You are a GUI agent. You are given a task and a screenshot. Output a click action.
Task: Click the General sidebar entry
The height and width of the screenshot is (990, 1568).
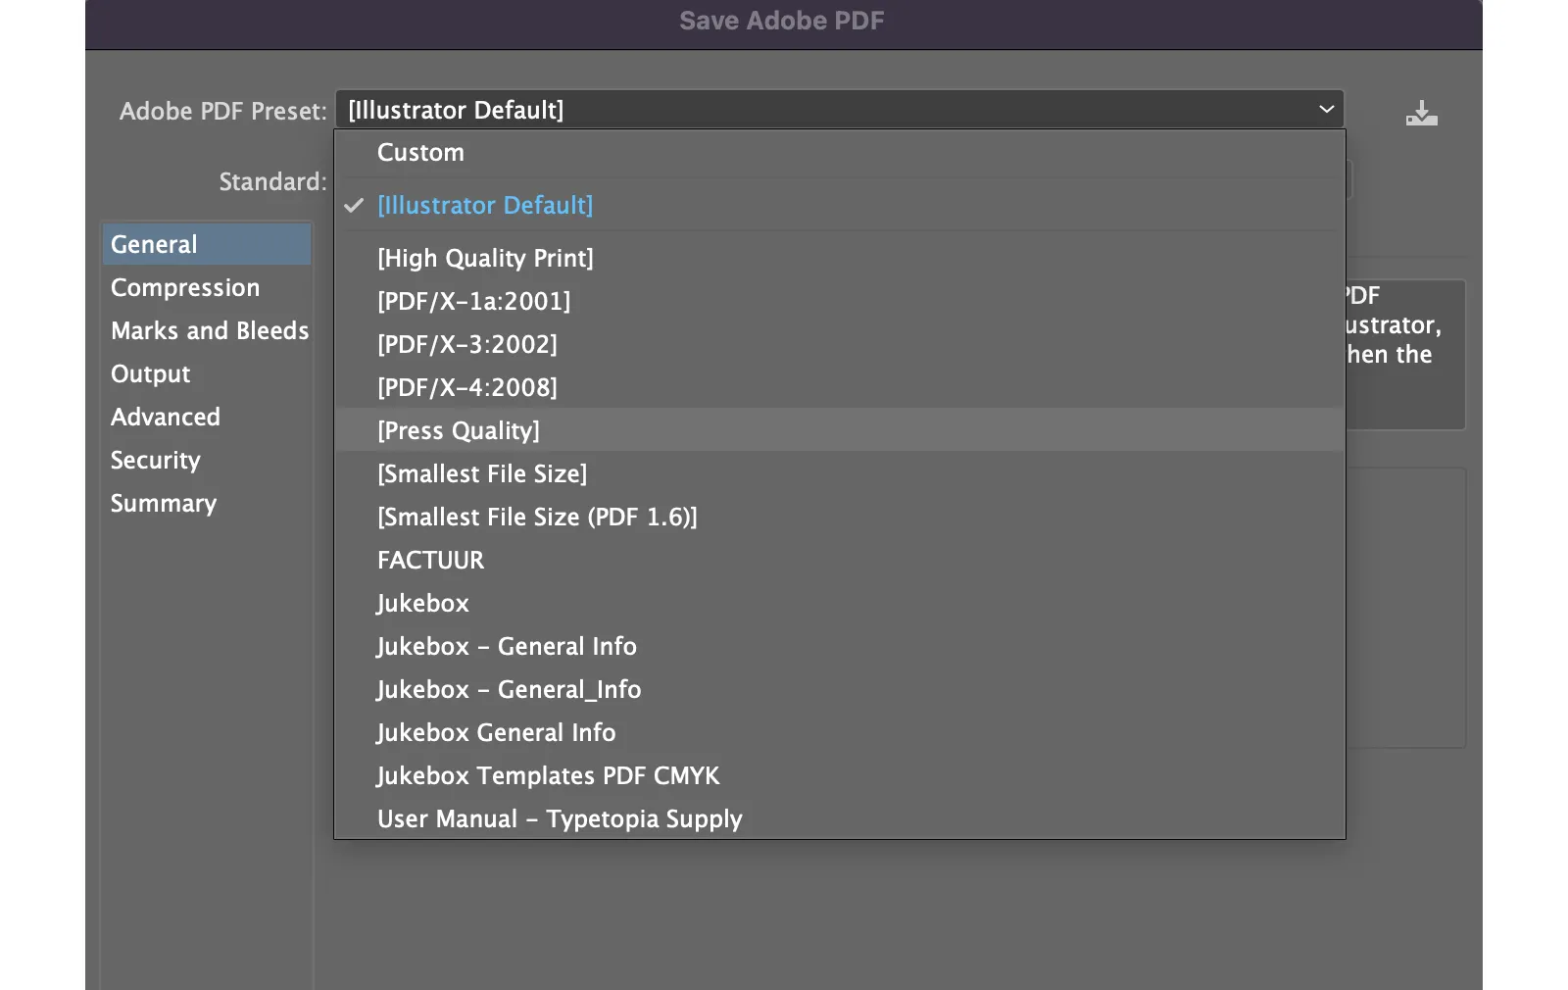(x=153, y=244)
